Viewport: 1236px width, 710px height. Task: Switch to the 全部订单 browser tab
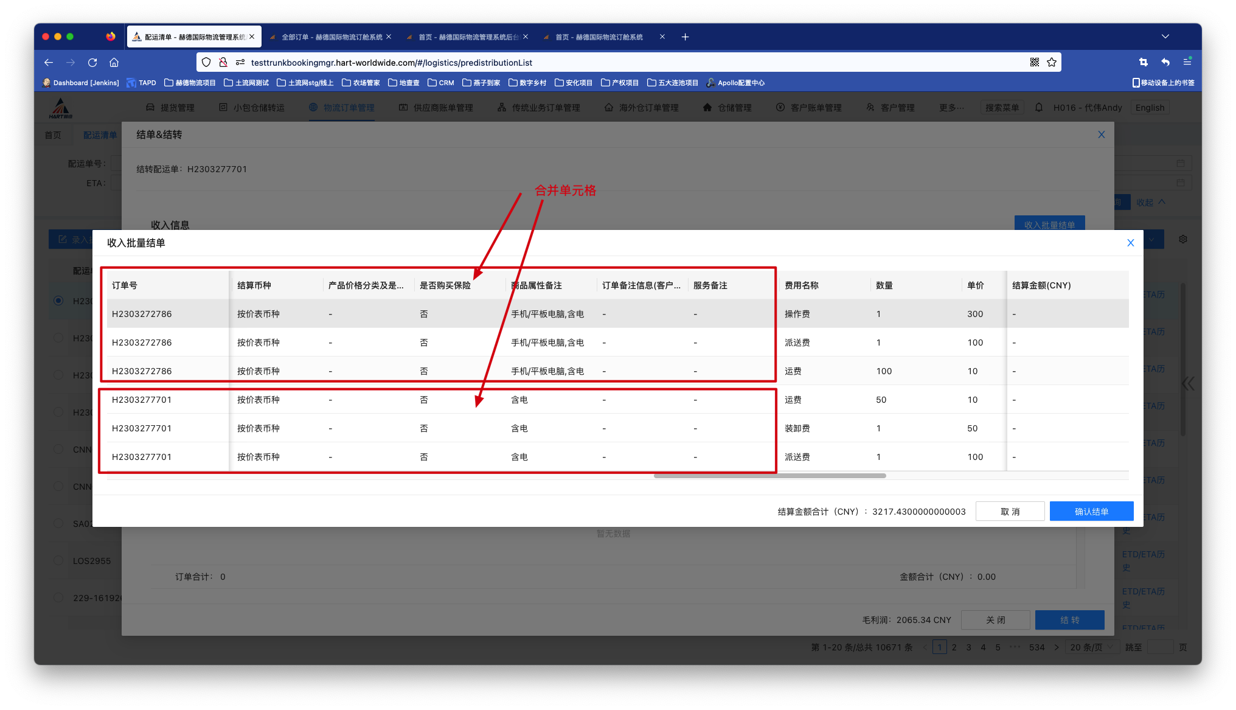332,37
